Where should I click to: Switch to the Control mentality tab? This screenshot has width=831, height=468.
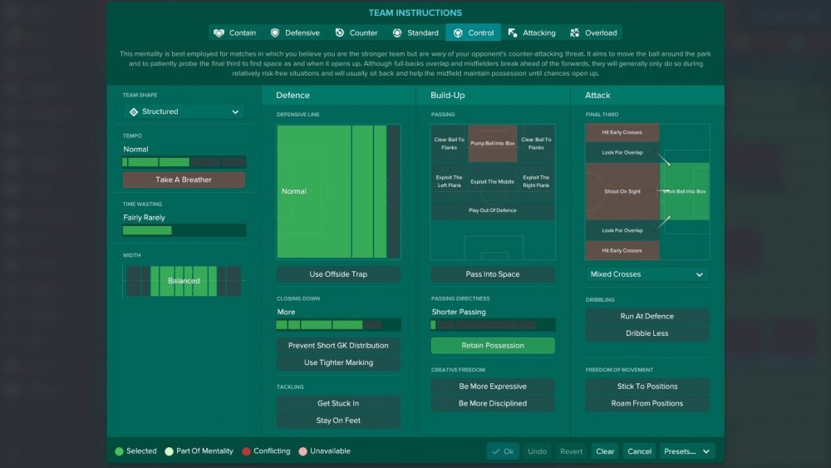[x=474, y=33]
